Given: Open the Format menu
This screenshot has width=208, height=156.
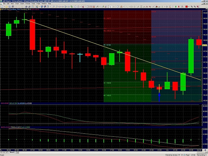Looking at the screenshot, I should tap(28, 4).
